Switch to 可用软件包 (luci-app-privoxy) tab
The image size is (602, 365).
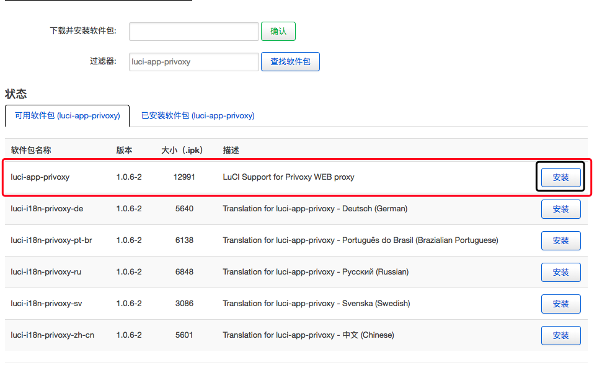click(67, 115)
